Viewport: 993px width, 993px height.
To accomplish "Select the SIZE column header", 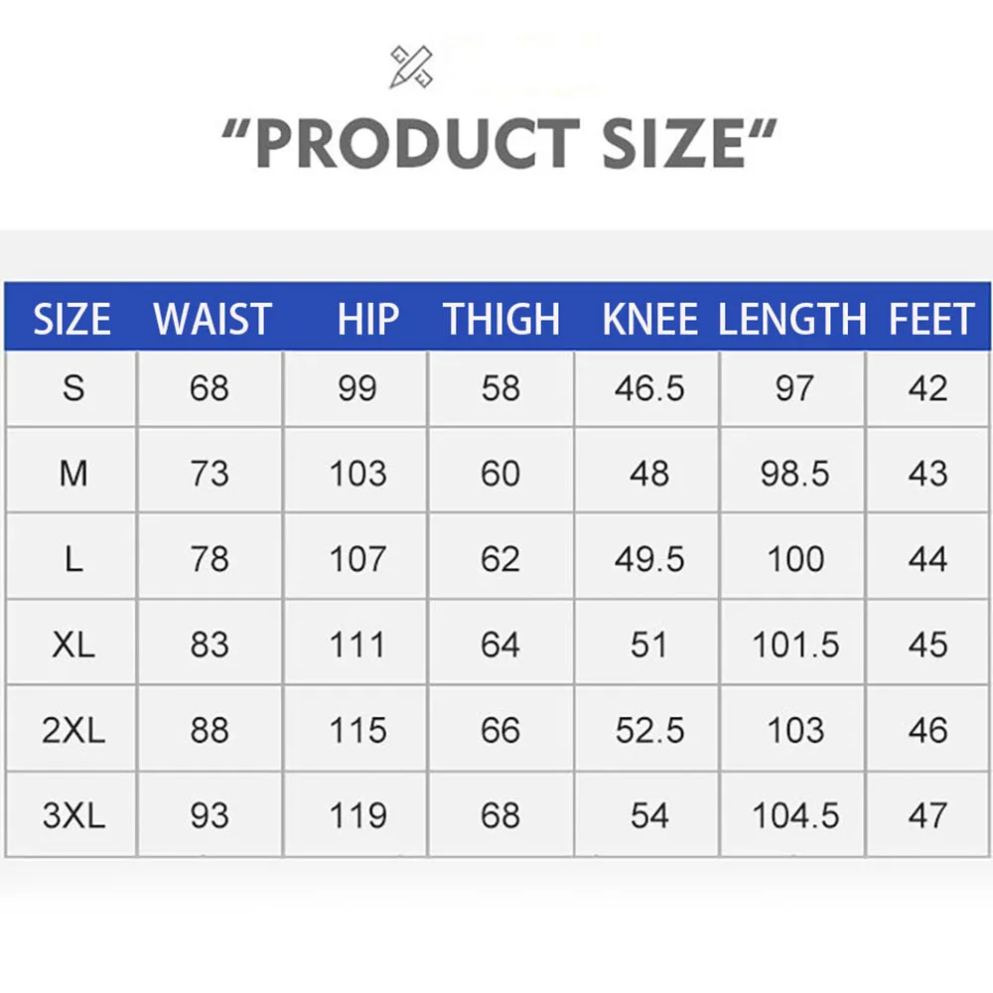I will pos(71,320).
